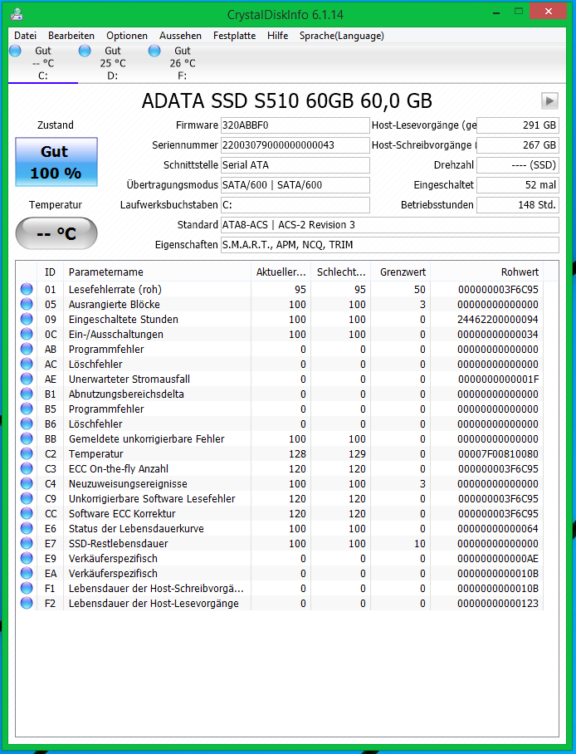Click the Schnittstelle field Serial ATA
The image size is (576, 754).
(x=295, y=165)
